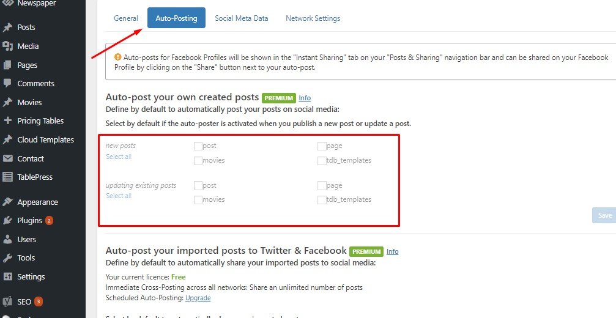
Task: Switch to the General tab
Action: pyautogui.click(x=126, y=18)
